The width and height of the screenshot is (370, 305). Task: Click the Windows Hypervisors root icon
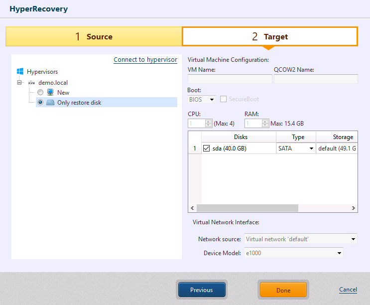(x=20, y=71)
